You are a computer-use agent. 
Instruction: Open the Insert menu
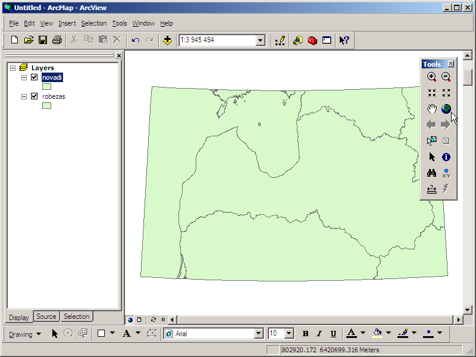coord(67,23)
